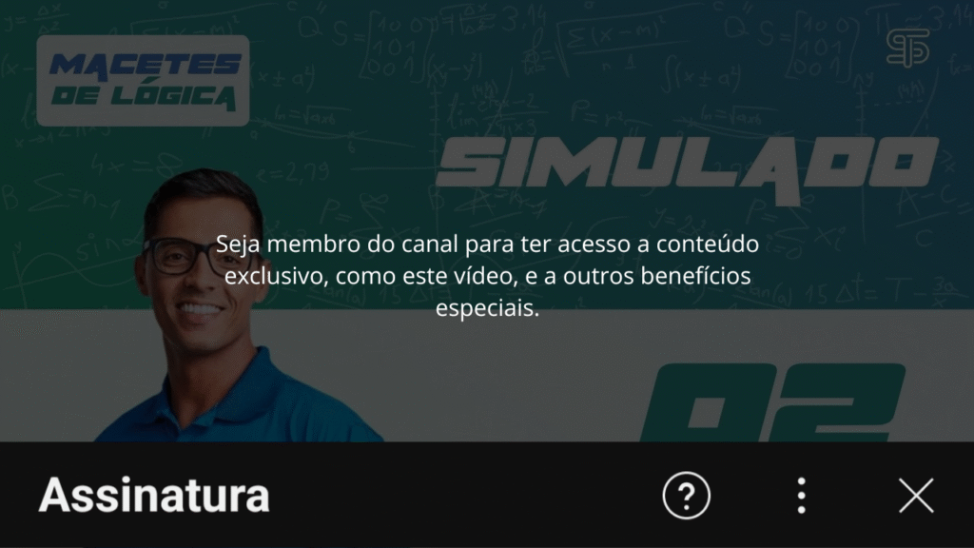Click the 'Seja membro do canal' text line
The height and width of the screenshot is (548, 974).
click(x=487, y=244)
